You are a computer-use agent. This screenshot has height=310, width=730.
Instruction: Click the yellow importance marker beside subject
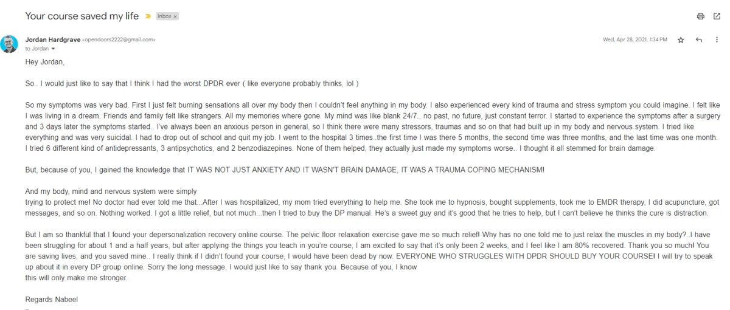pos(148,16)
